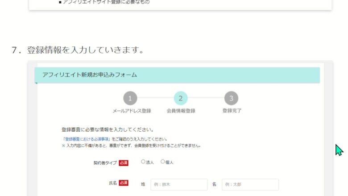Image resolution: width=348 pixels, height=196 pixels.
Task: Click the アフィリエイトサイト登録に必要なもの text
Action: pos(106,2)
